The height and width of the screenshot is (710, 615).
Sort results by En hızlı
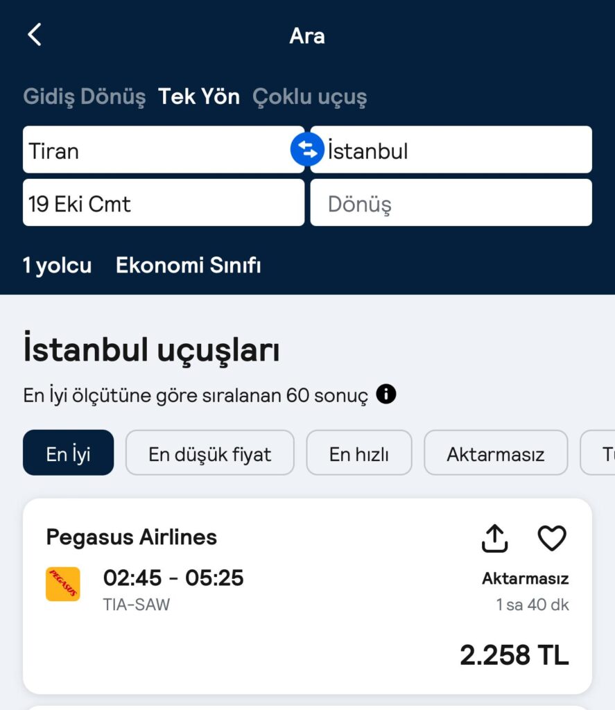[x=359, y=452]
